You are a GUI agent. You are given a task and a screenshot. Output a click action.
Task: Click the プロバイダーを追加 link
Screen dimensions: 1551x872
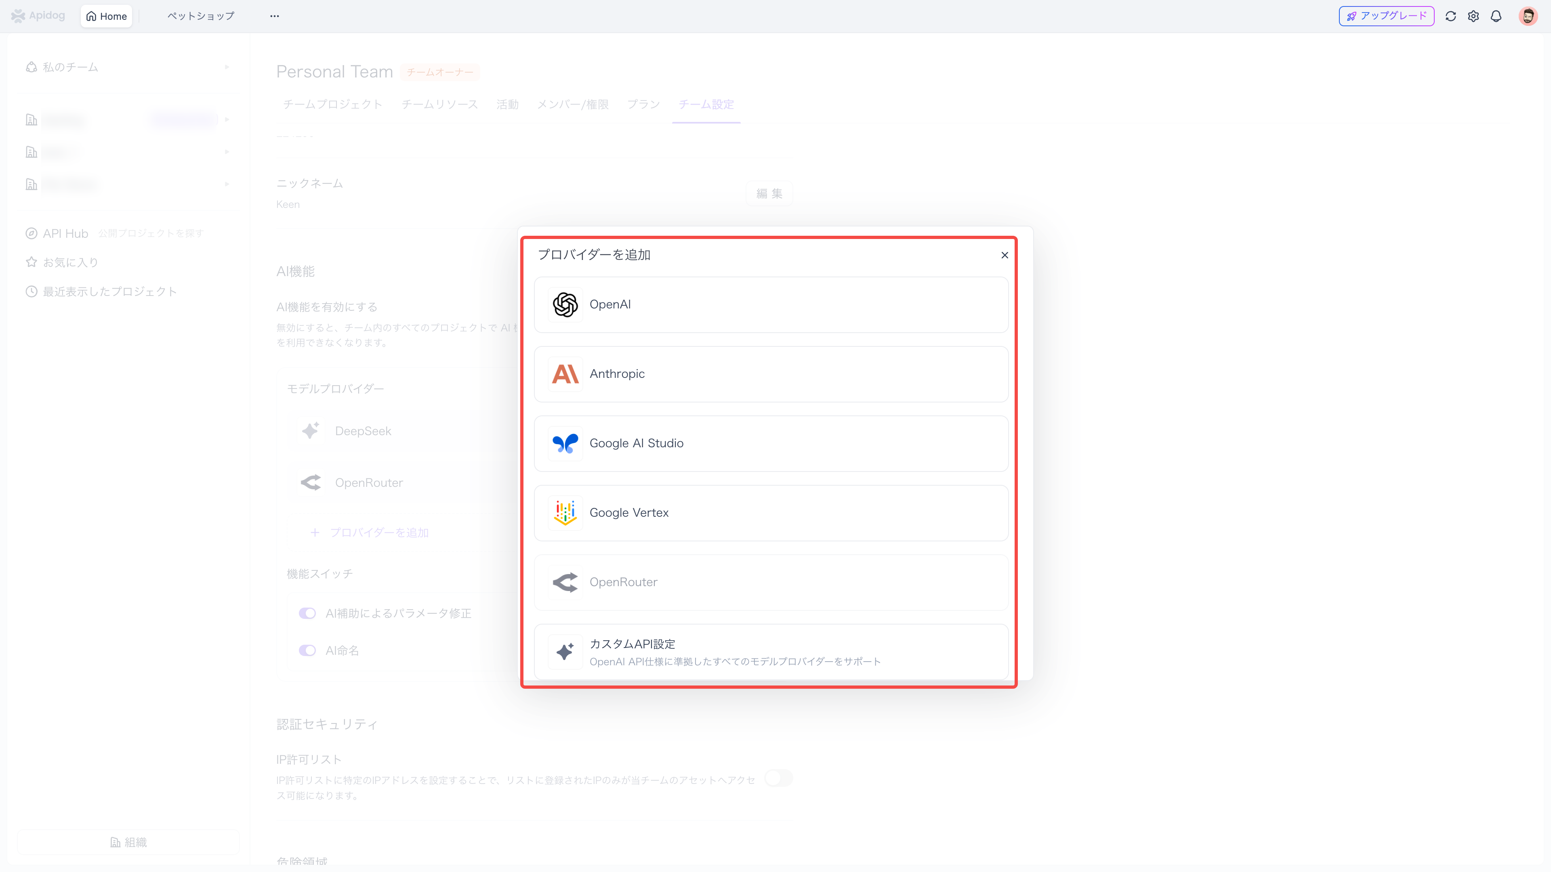click(378, 532)
